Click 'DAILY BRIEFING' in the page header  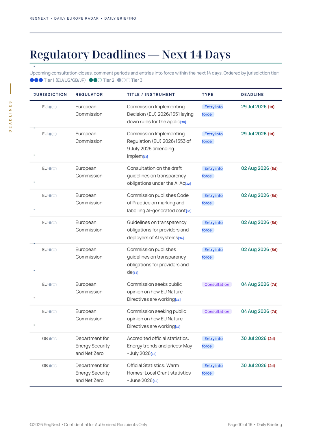coord(120,18)
